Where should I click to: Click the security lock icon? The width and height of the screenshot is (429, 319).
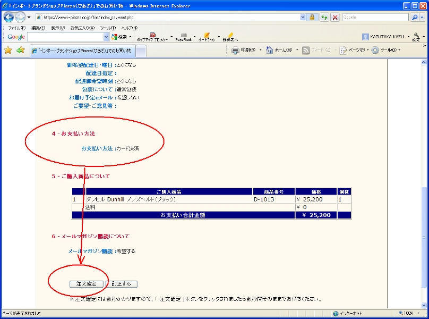(312, 17)
